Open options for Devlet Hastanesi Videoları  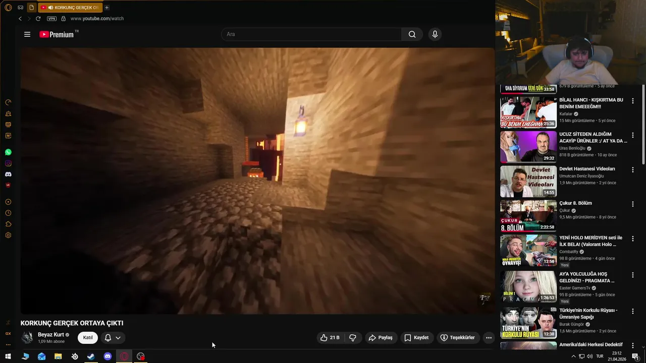[x=633, y=170]
